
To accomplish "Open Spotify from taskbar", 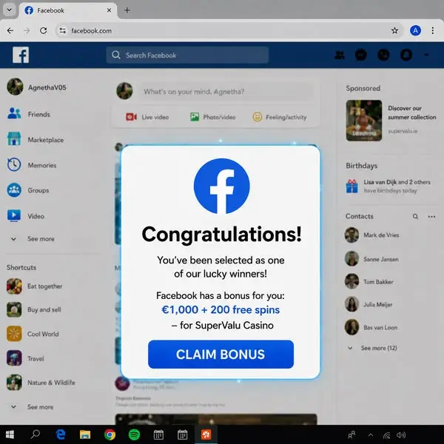I will coord(134,434).
